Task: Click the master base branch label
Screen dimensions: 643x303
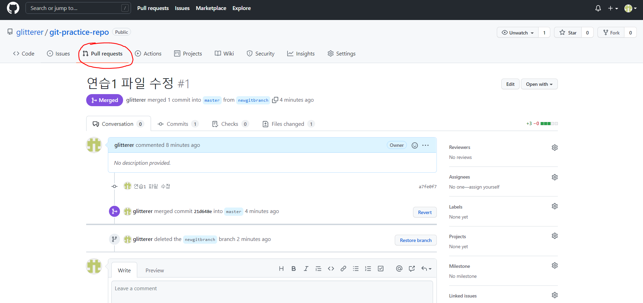Action: [x=212, y=100]
